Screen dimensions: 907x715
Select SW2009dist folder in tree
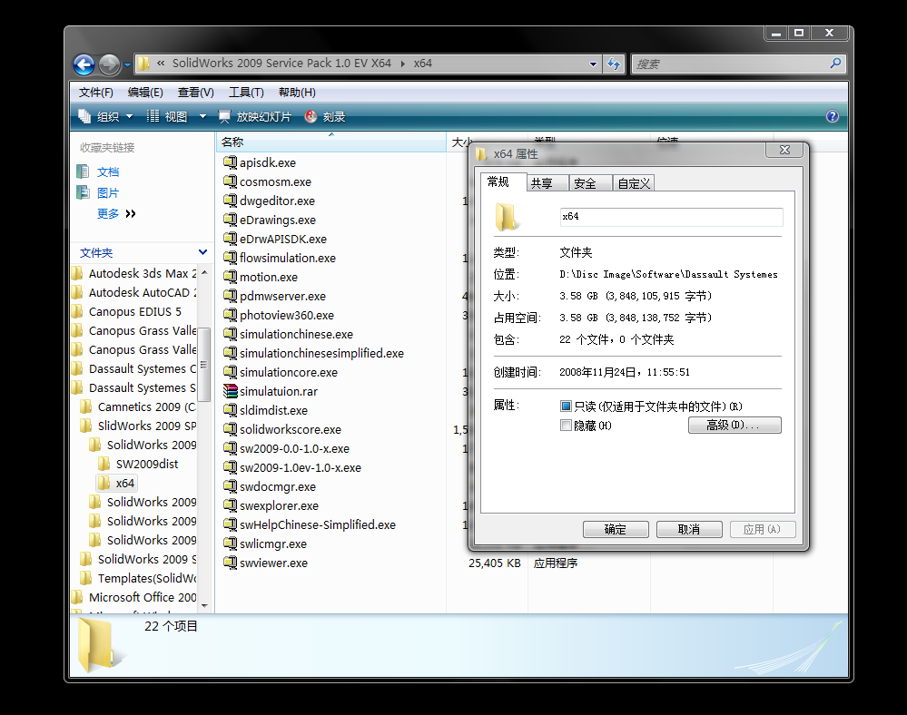pos(147,465)
